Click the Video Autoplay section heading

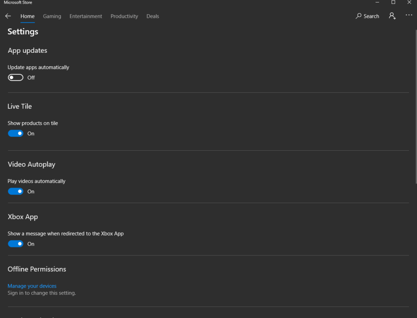31,164
